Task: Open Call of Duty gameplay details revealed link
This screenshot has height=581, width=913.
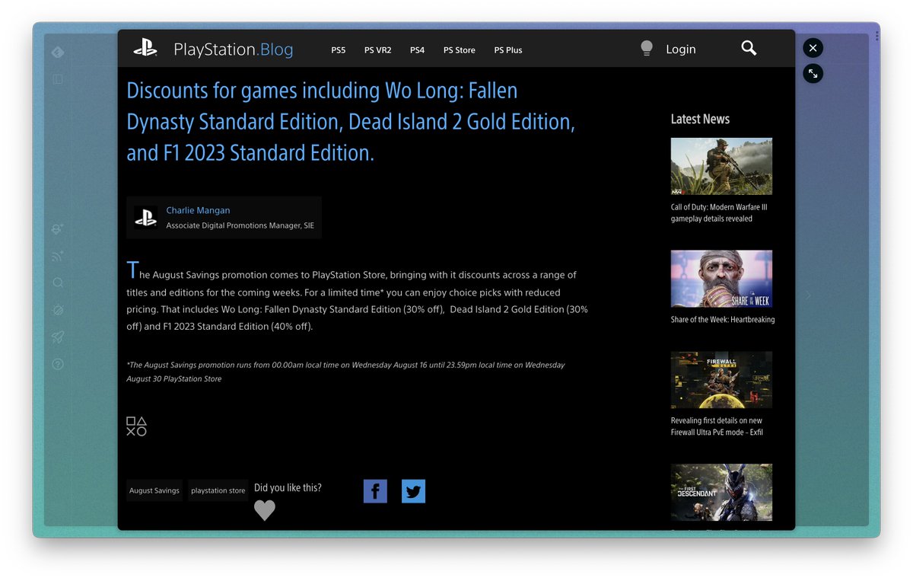Action: pyautogui.click(x=719, y=213)
